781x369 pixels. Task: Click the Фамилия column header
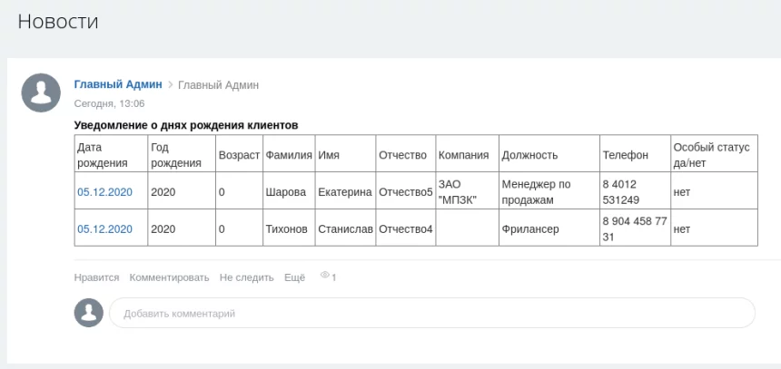coord(288,155)
